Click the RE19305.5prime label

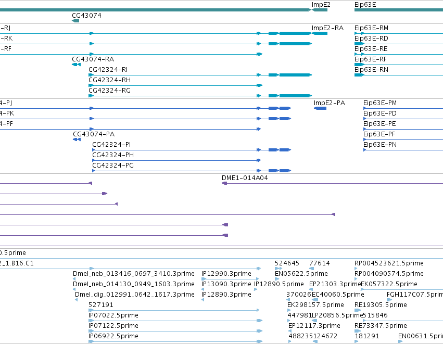381,305
